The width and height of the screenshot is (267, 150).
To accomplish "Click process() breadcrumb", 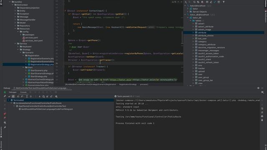I will [144, 84].
